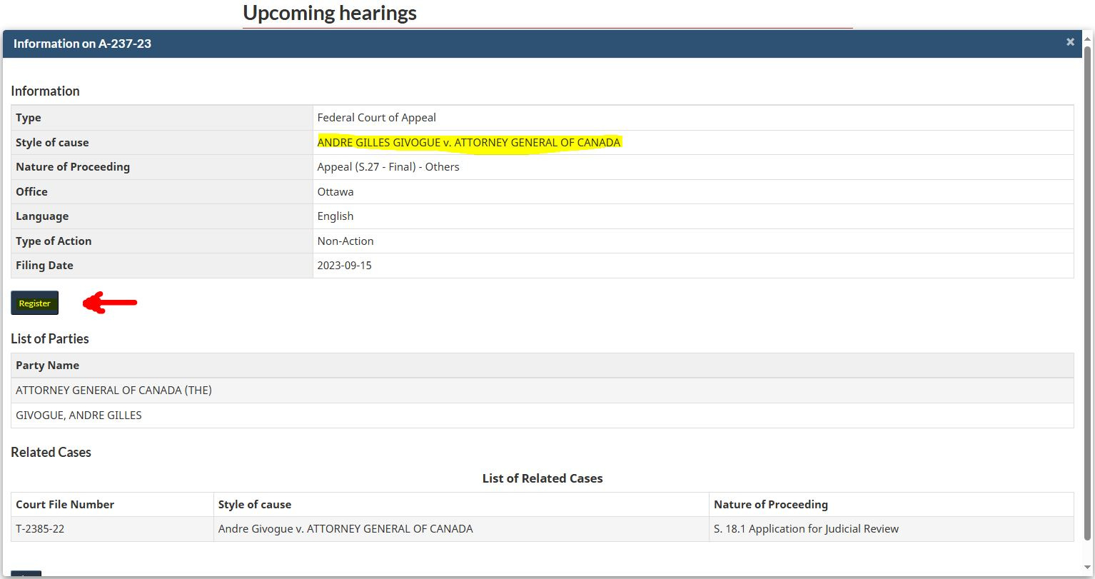The image size is (1095, 579).
Task: Click party 'ATTORNEY GENERAL OF CANADA (THE)'
Action: pos(113,391)
